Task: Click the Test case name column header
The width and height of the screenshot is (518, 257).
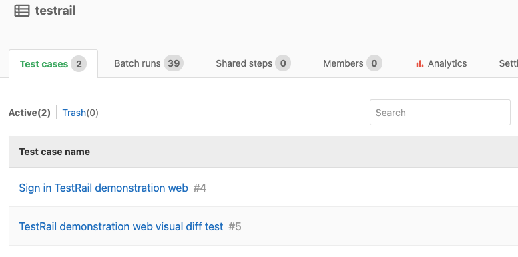Action: pyautogui.click(x=55, y=152)
